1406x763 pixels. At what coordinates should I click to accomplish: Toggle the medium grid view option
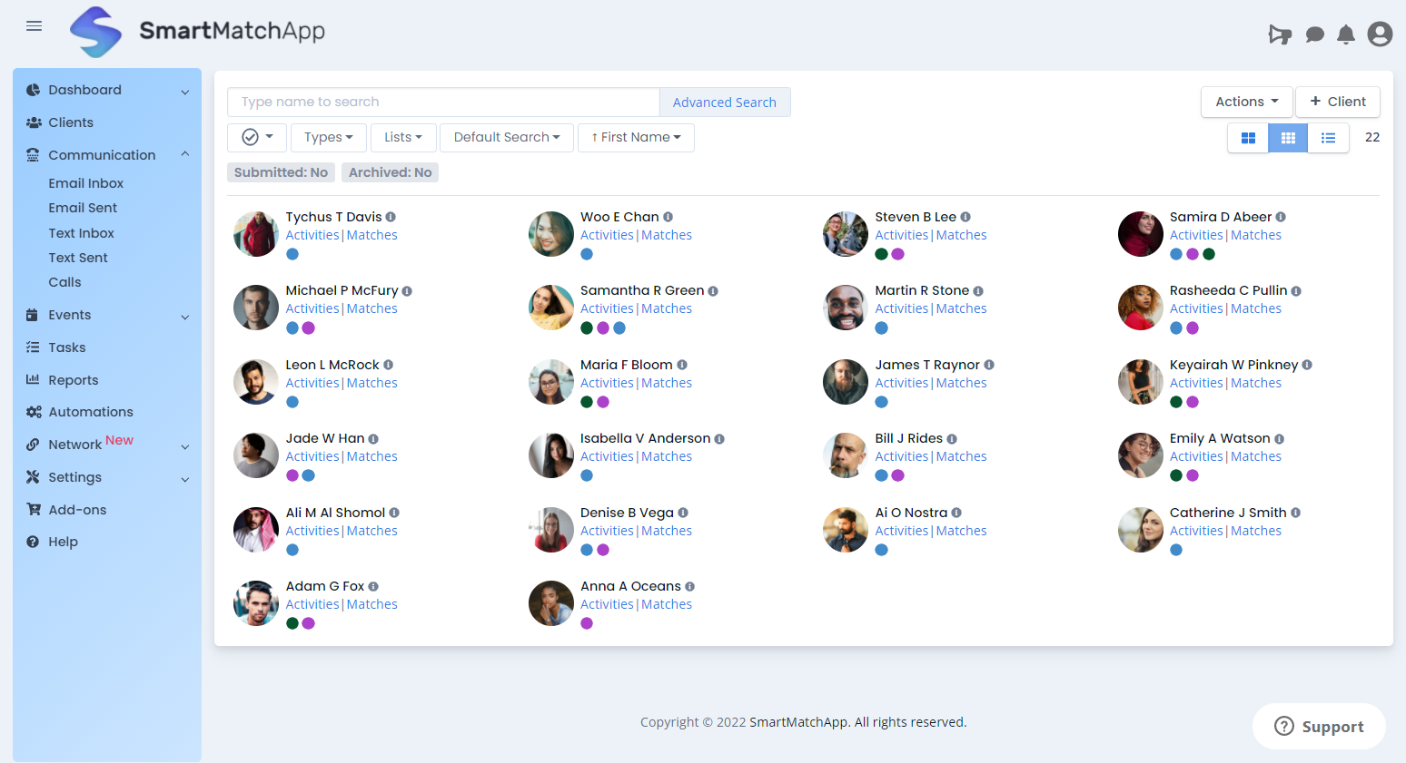pyautogui.click(x=1287, y=137)
